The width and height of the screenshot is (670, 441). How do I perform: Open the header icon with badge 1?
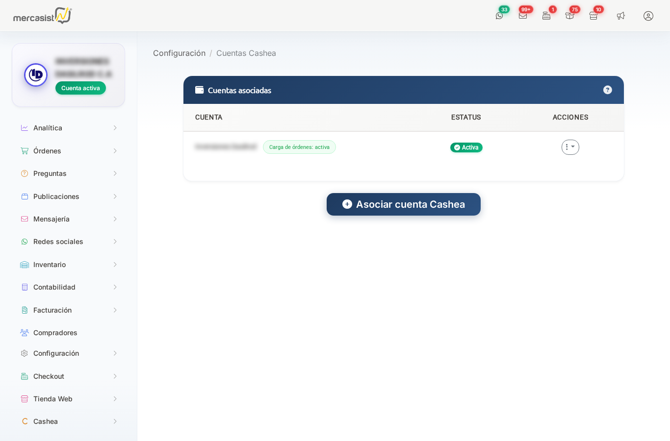point(546,16)
